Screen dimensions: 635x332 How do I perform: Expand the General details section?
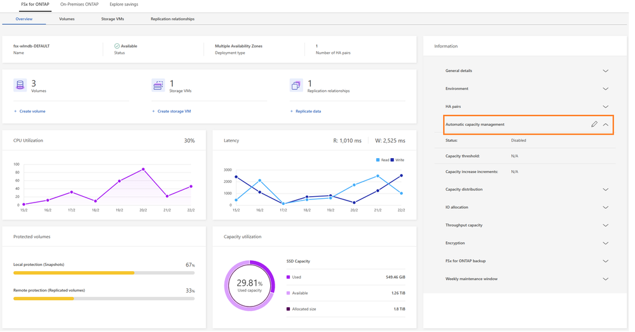click(x=606, y=71)
